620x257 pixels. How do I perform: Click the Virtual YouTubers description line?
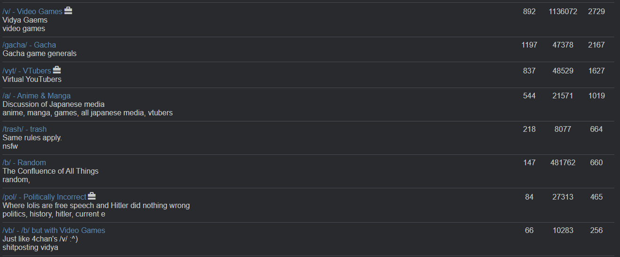(x=32, y=80)
